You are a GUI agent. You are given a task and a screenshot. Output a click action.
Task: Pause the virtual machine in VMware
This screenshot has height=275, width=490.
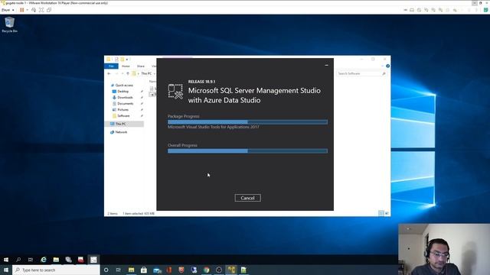[22, 10]
